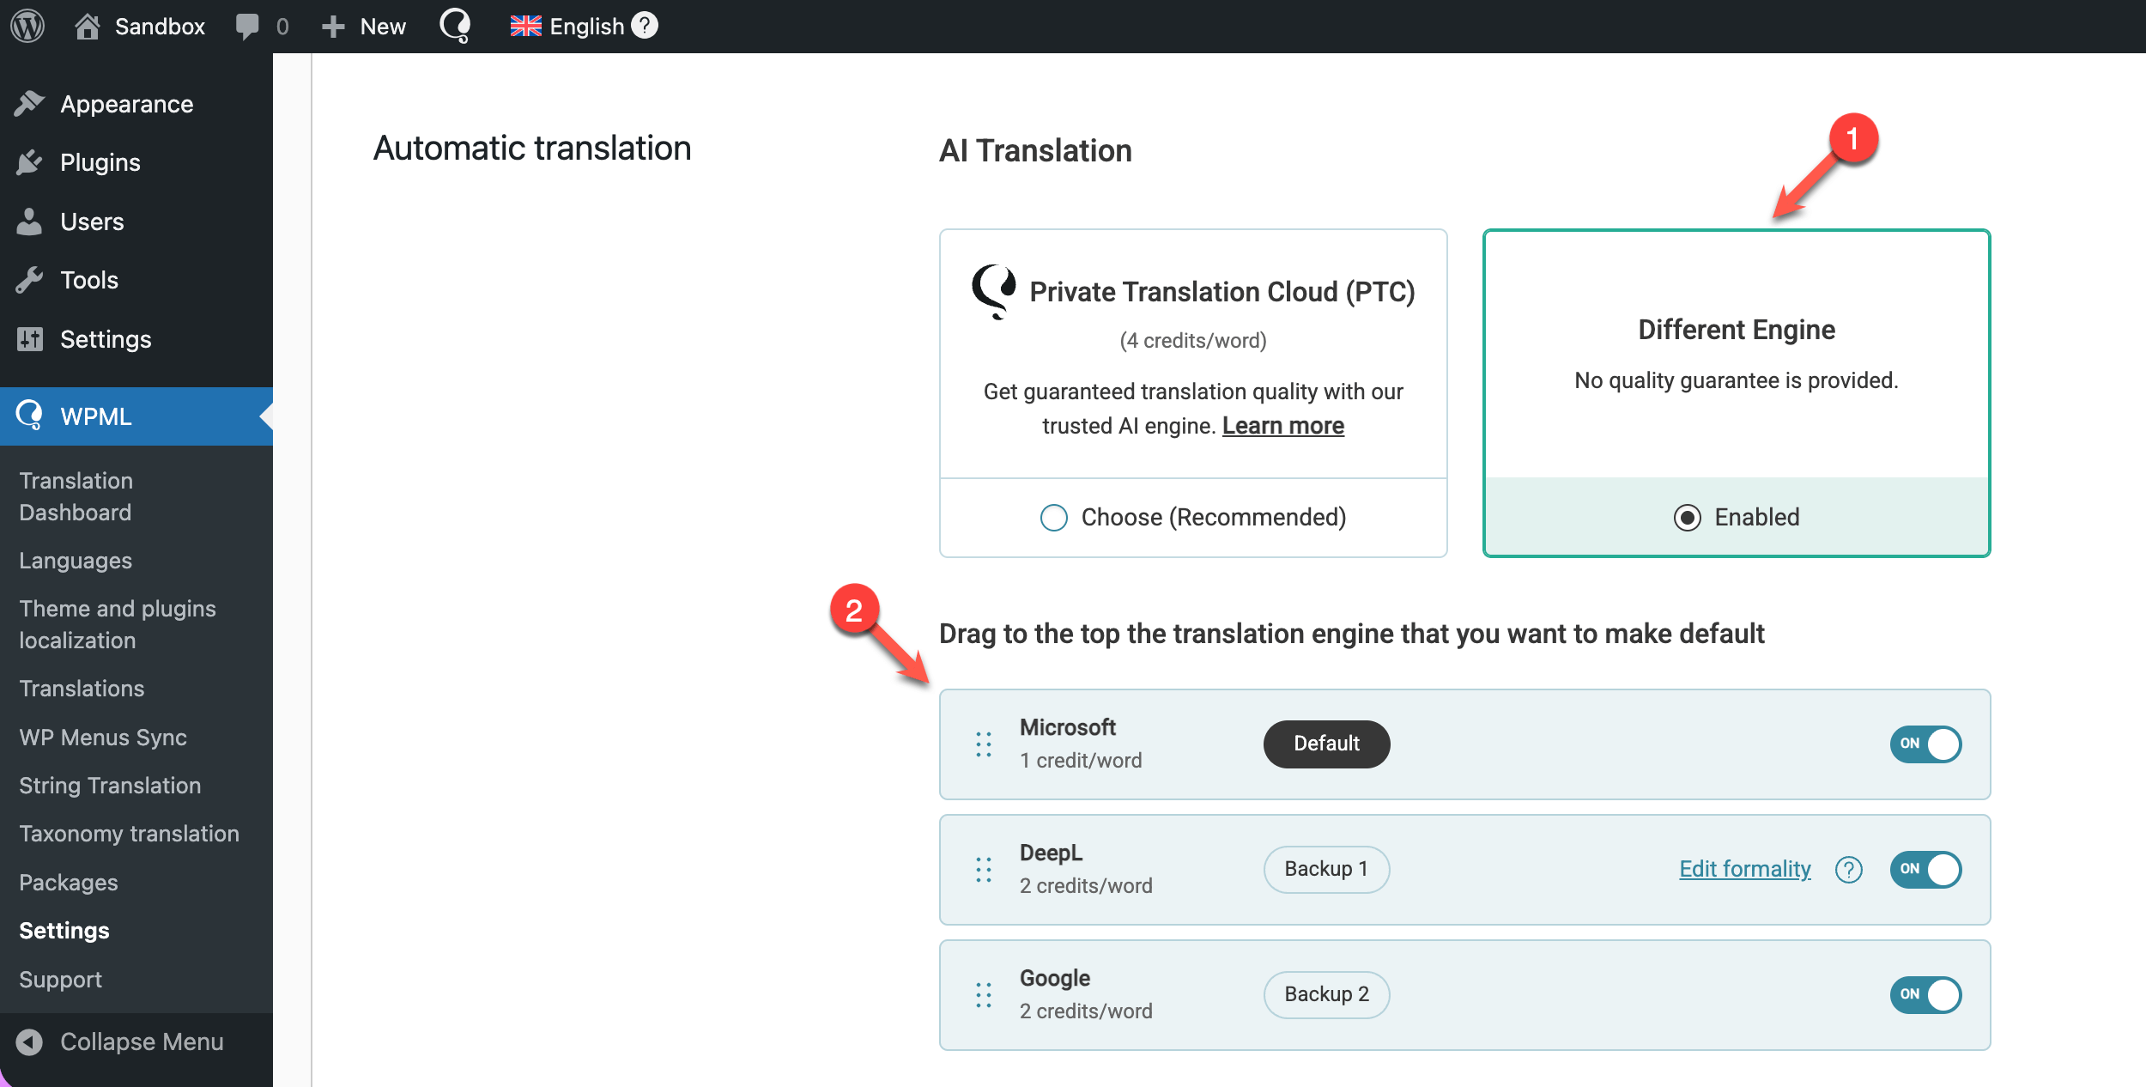Go to the Plugins menu
This screenshot has height=1087, width=2146.
(x=100, y=162)
